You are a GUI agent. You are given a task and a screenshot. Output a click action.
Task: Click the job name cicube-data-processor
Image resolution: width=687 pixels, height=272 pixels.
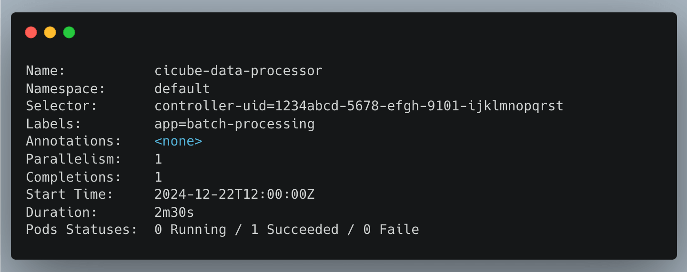238,71
